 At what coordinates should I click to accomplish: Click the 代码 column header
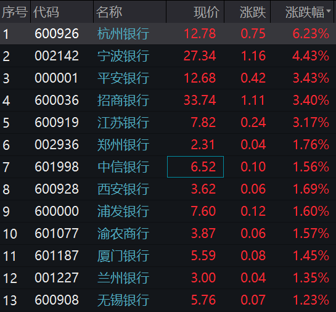62,12
